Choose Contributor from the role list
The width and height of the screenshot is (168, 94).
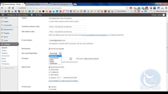coord(55,63)
